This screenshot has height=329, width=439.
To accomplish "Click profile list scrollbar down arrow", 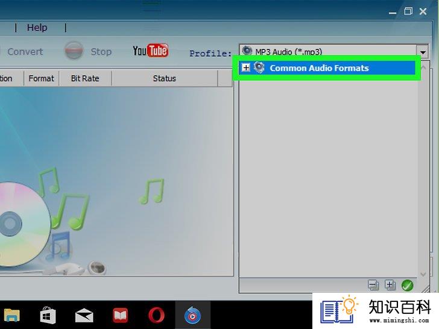I will point(423,274).
